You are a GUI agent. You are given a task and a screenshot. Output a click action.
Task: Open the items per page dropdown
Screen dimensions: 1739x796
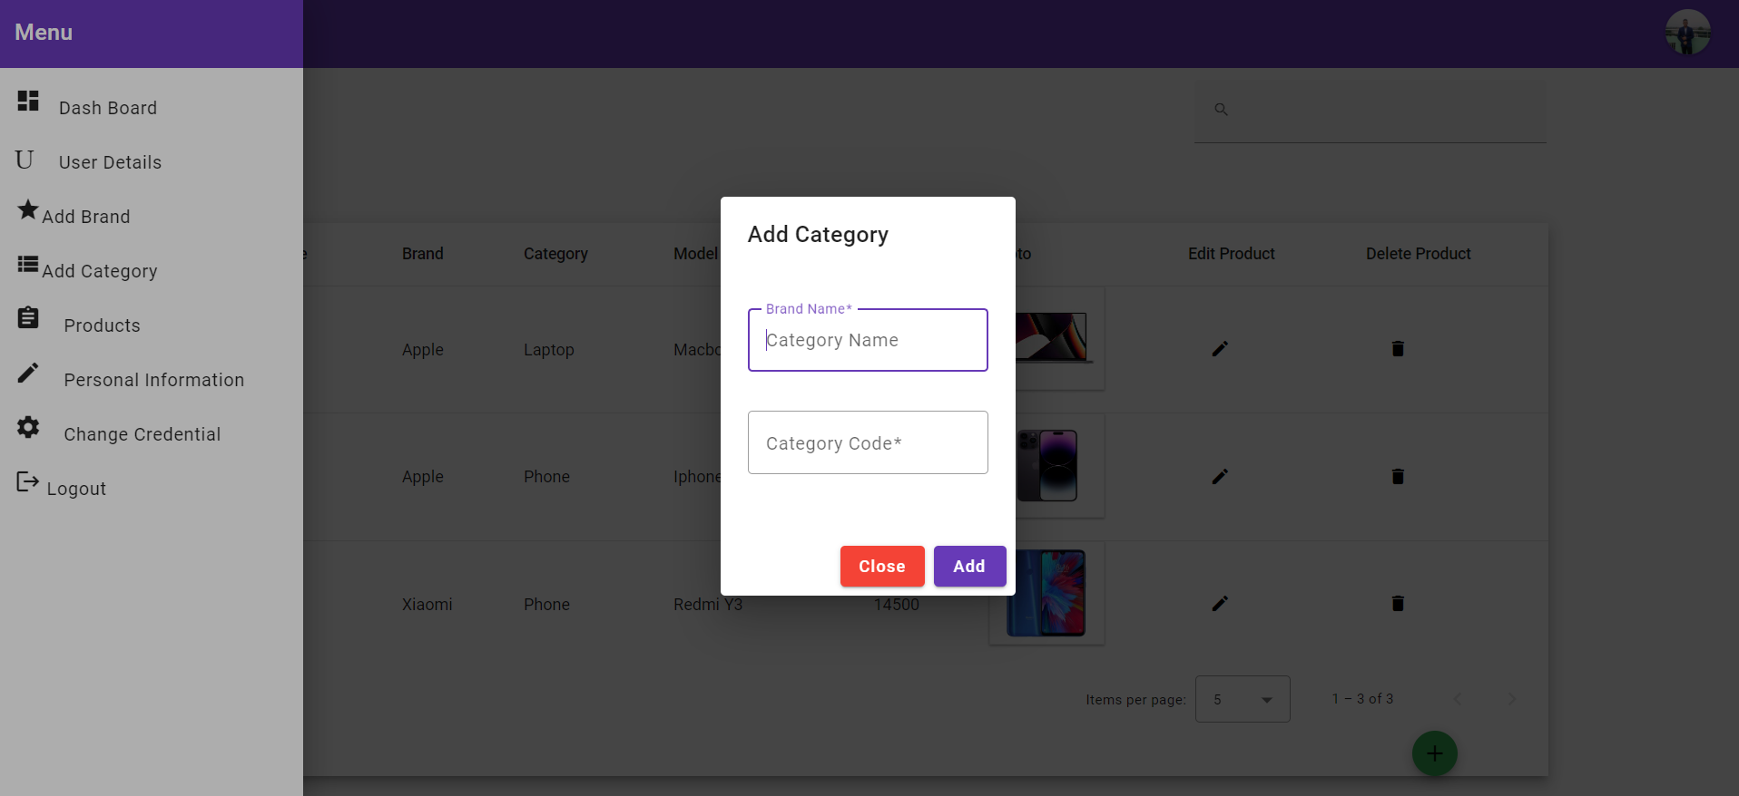[x=1242, y=699]
